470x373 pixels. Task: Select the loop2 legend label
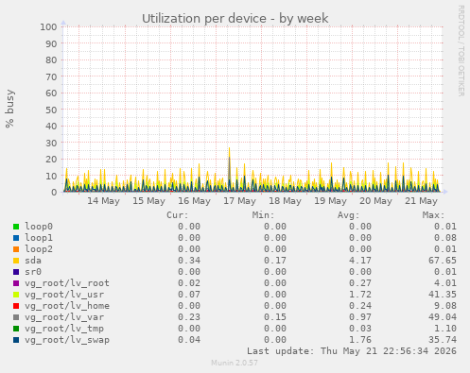(39, 249)
